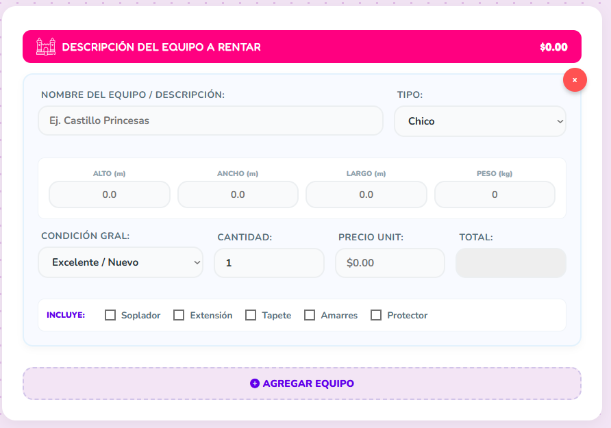The image size is (611, 428).
Task: Remove equipment with the red X button
Action: [x=575, y=80]
